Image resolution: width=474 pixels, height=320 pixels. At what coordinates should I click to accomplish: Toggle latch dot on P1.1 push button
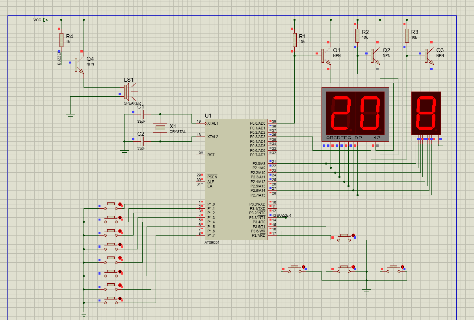coord(120,218)
